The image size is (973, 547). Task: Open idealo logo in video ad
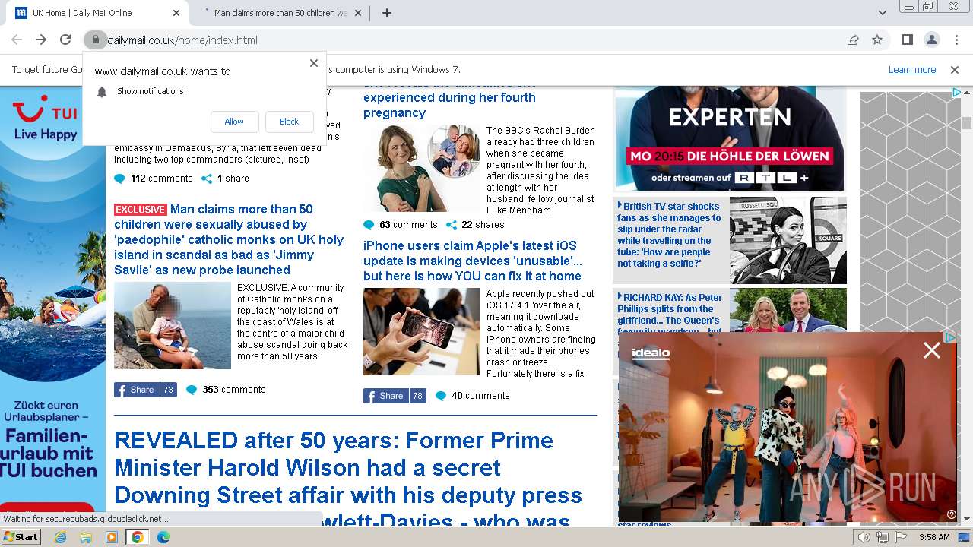(x=651, y=353)
